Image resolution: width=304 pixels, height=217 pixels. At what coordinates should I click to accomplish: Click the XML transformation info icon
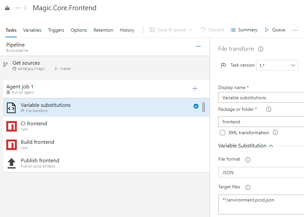(x=275, y=133)
